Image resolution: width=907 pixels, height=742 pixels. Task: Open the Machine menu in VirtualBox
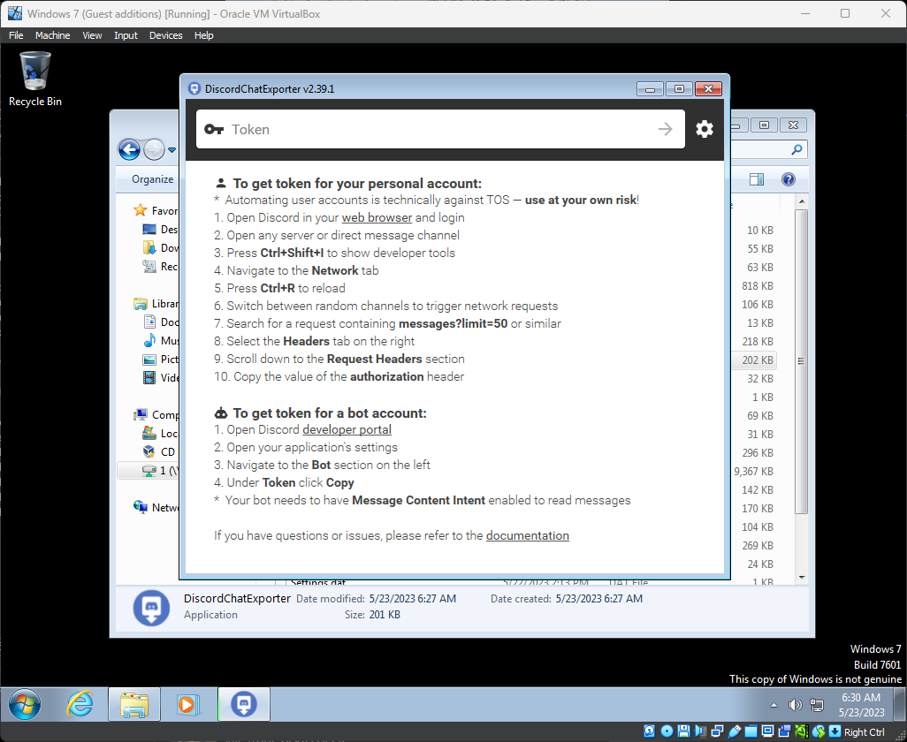(52, 35)
